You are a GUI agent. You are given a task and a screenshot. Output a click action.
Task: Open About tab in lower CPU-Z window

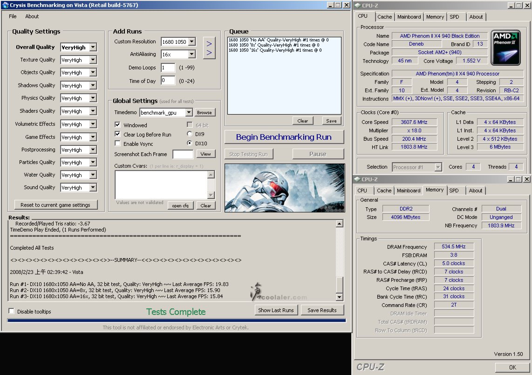click(x=475, y=191)
